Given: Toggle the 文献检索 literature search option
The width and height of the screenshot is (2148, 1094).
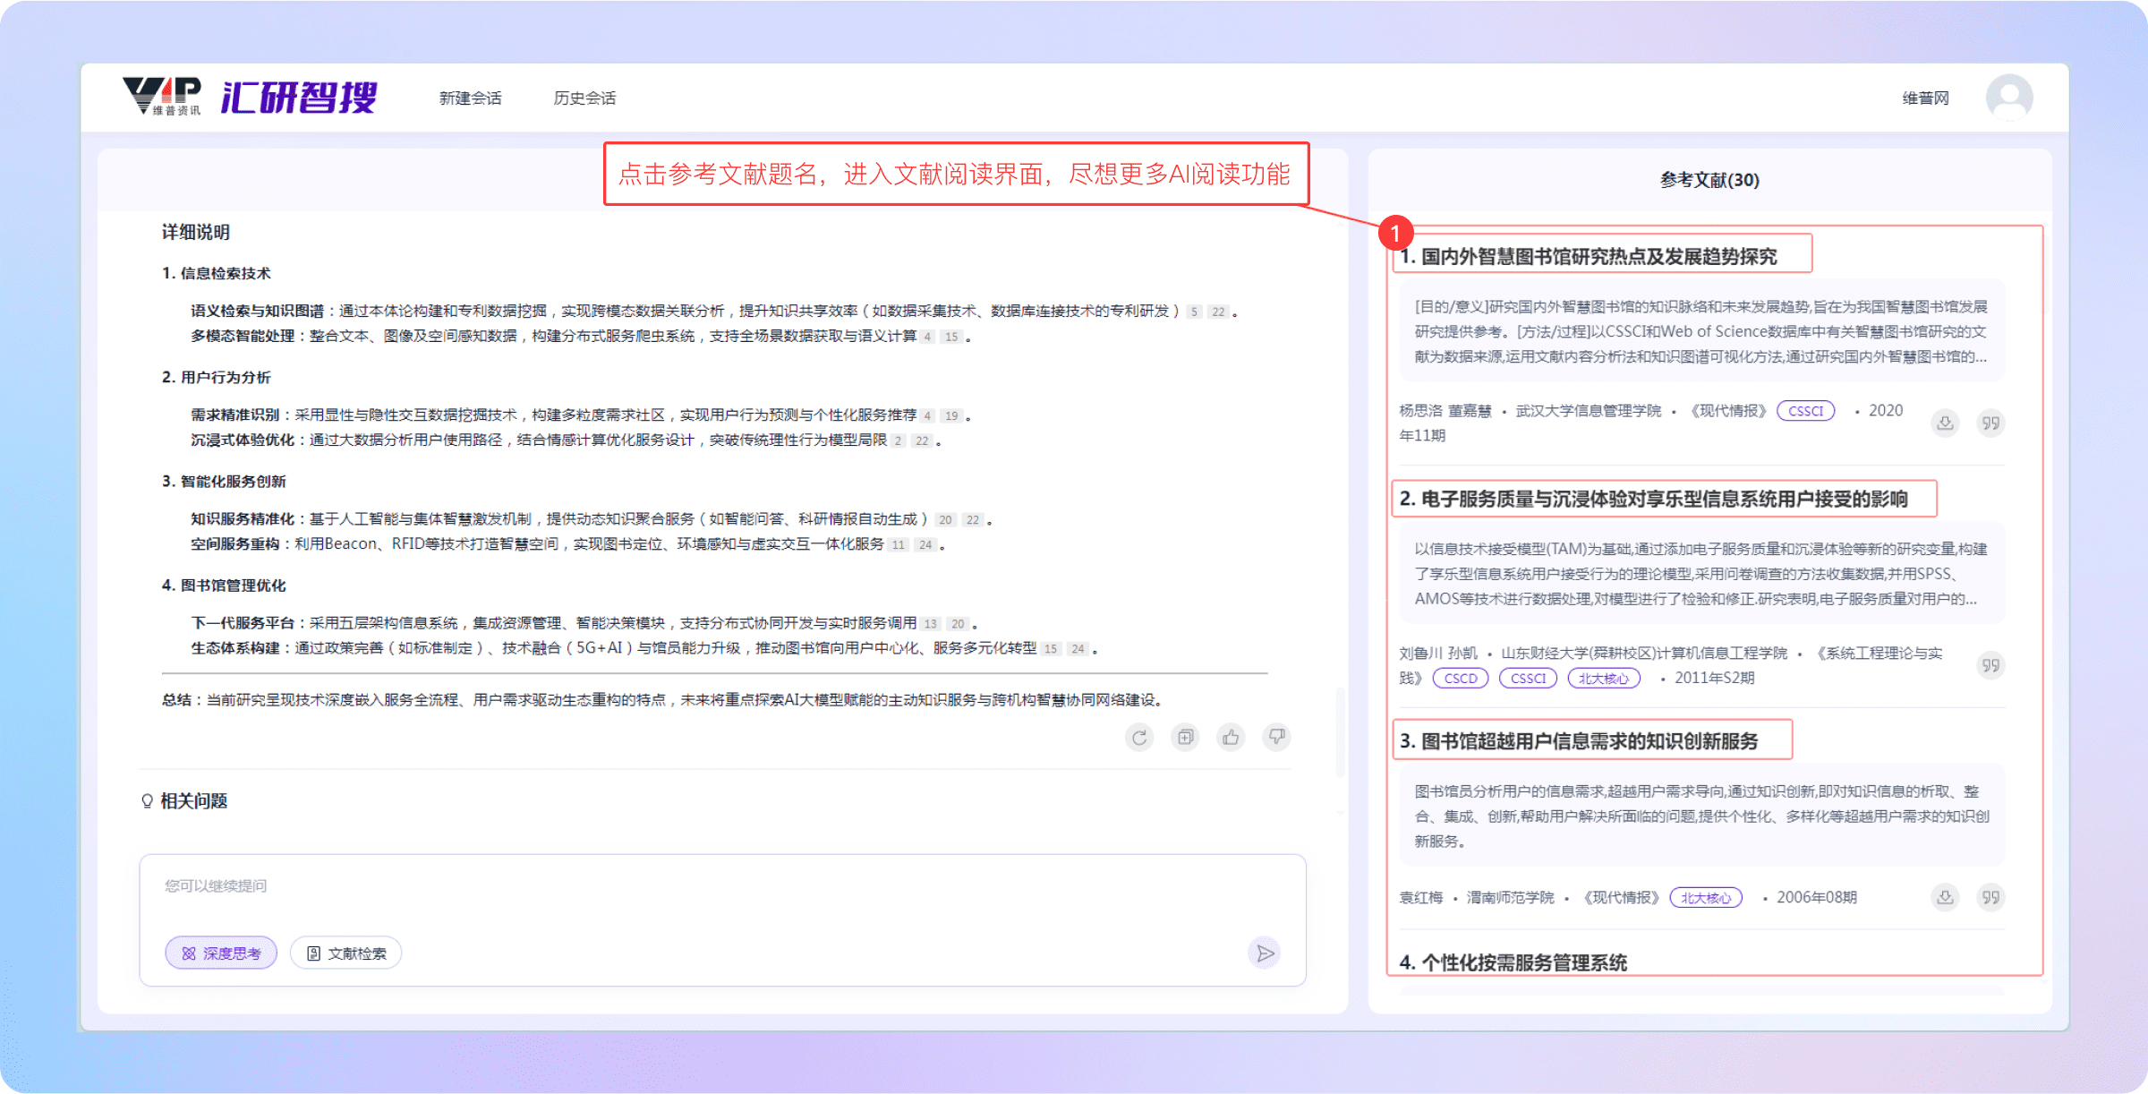Looking at the screenshot, I should [346, 953].
